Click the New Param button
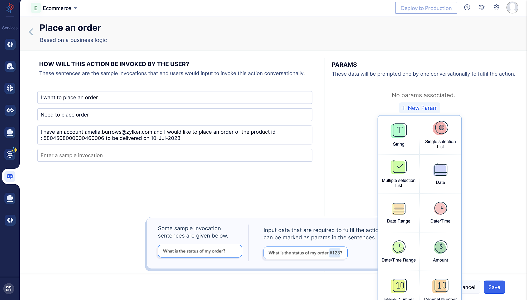This screenshot has height=300, width=527. [x=419, y=108]
